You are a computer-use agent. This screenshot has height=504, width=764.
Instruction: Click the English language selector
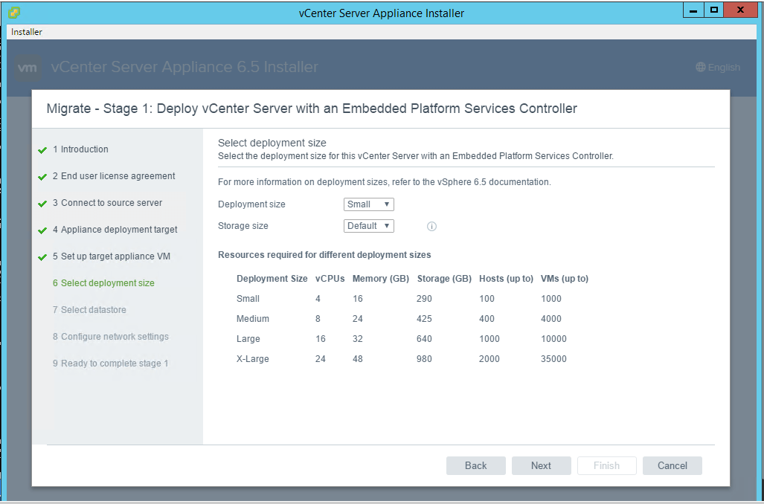[x=718, y=67]
